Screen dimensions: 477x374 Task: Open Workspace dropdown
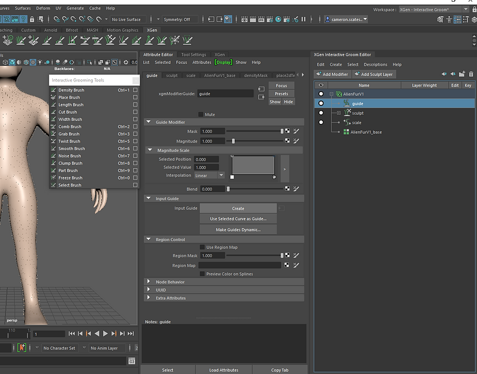tap(434, 10)
